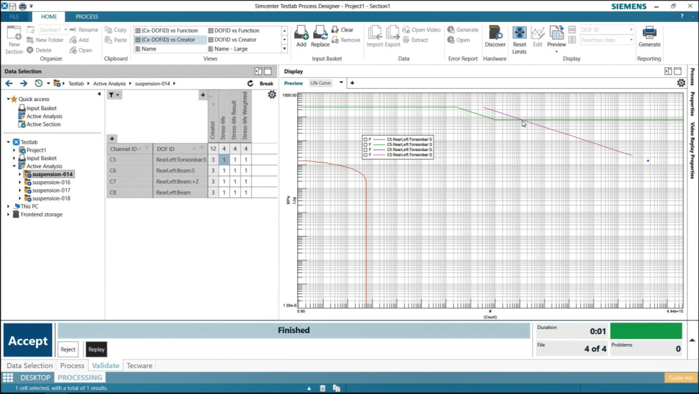Click the Accept button
This screenshot has width=699, height=394.
(x=28, y=341)
